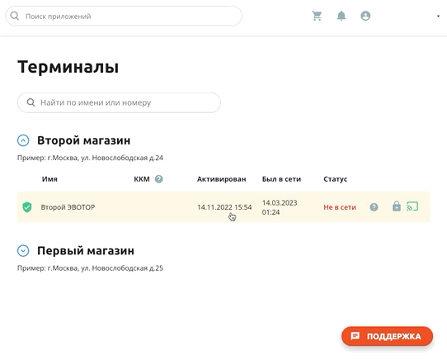
Task: Focus the Поиск приложений search field
Action: pyautogui.click(x=124, y=16)
